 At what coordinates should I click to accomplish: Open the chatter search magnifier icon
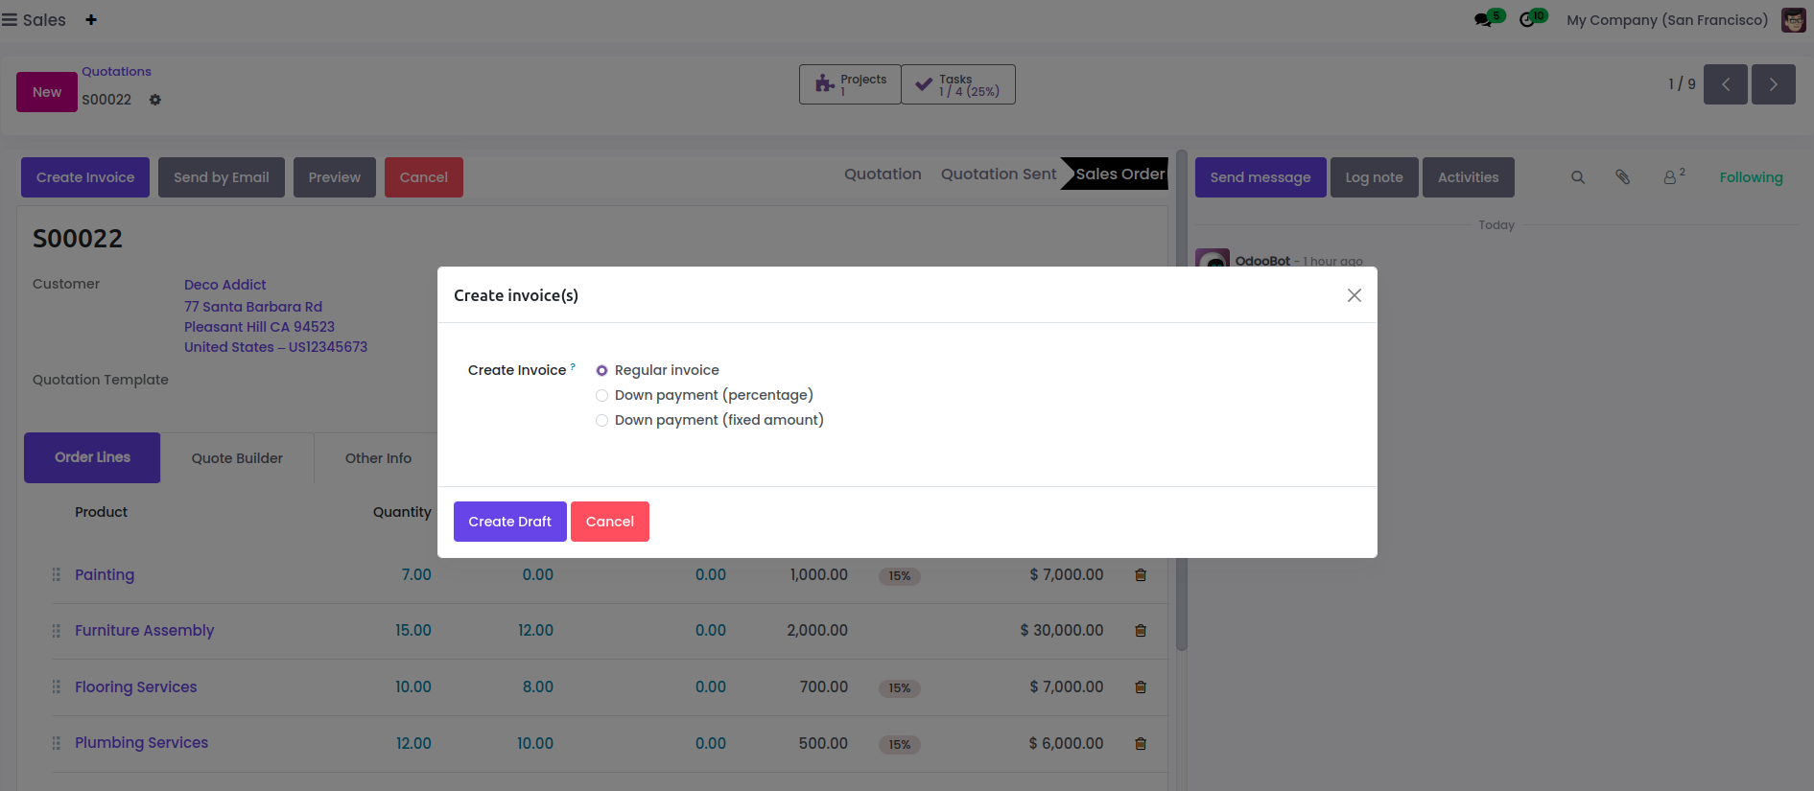pos(1578,177)
